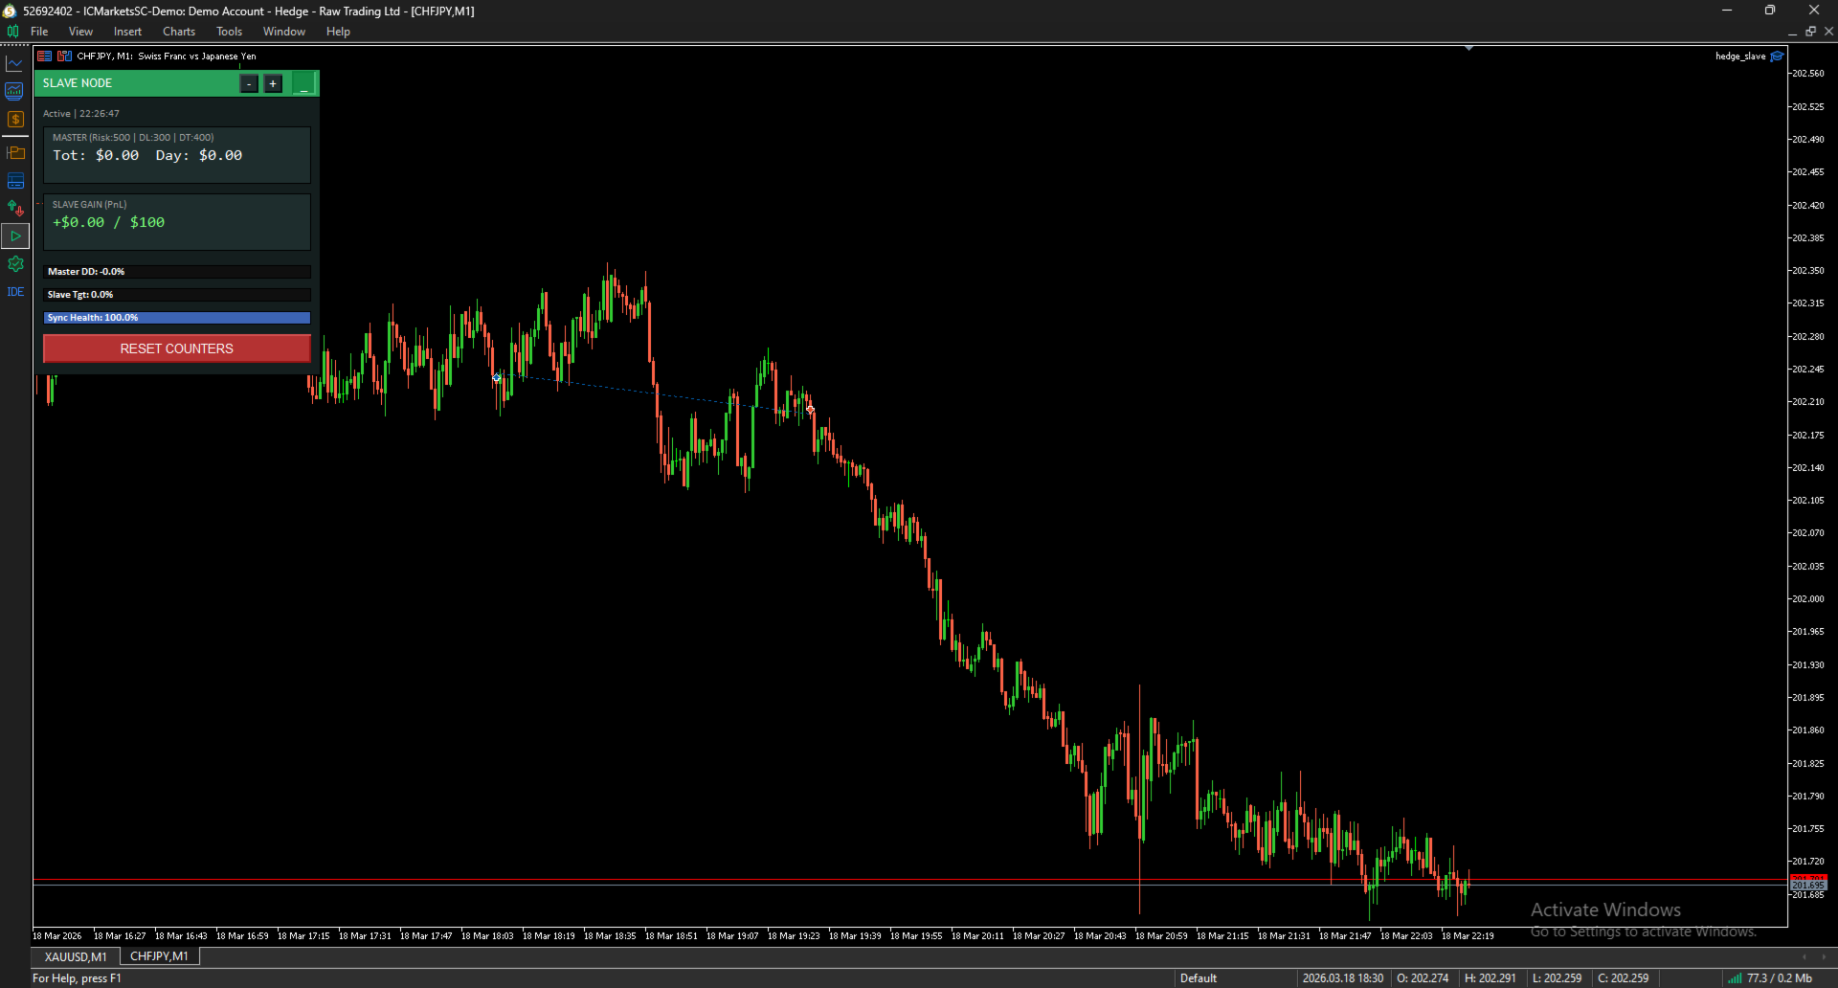This screenshot has height=988, width=1838.
Task: Click the SLAVE NODE panel title
Action: tap(78, 83)
